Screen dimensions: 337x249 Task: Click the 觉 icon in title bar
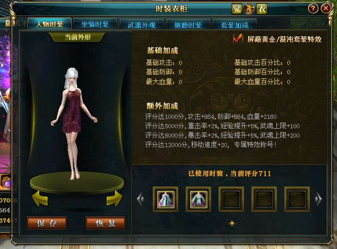(x=236, y=9)
